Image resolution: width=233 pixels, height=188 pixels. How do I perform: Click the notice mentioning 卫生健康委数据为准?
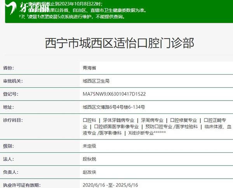click(83, 10)
